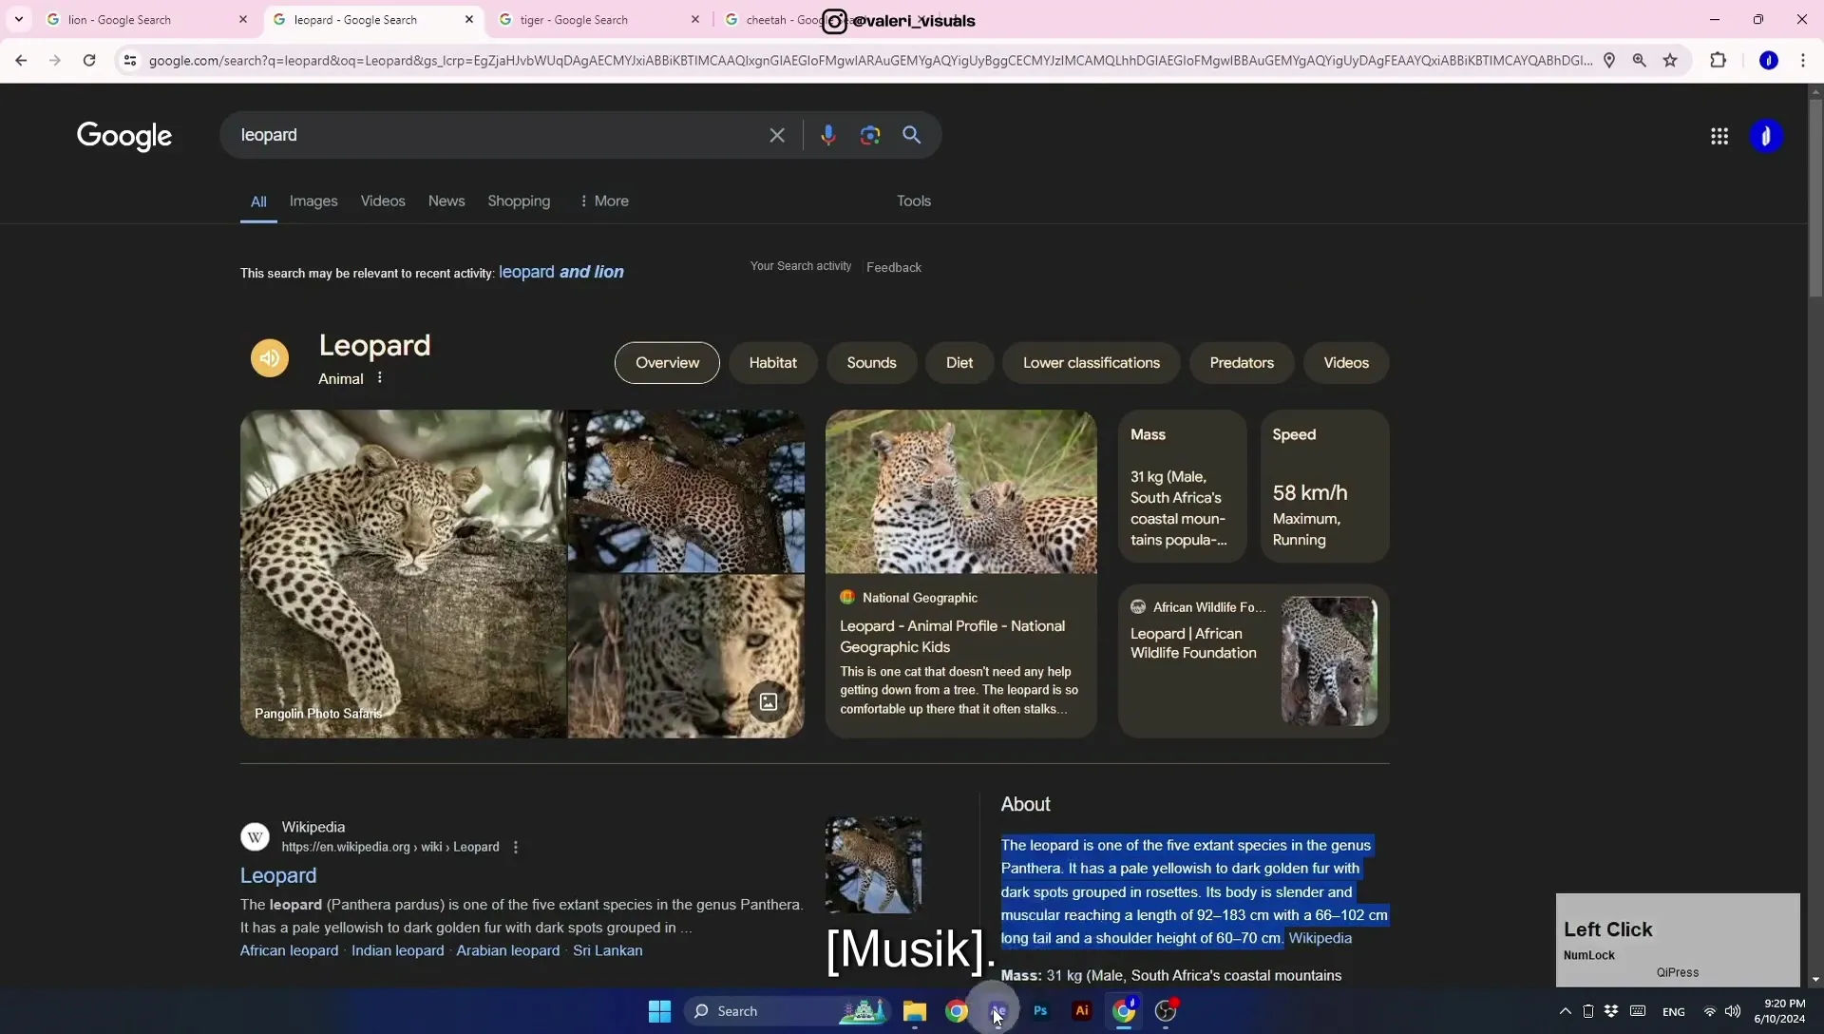This screenshot has height=1034, width=1824.
Task: Select the Videos search tab
Action: (383, 201)
